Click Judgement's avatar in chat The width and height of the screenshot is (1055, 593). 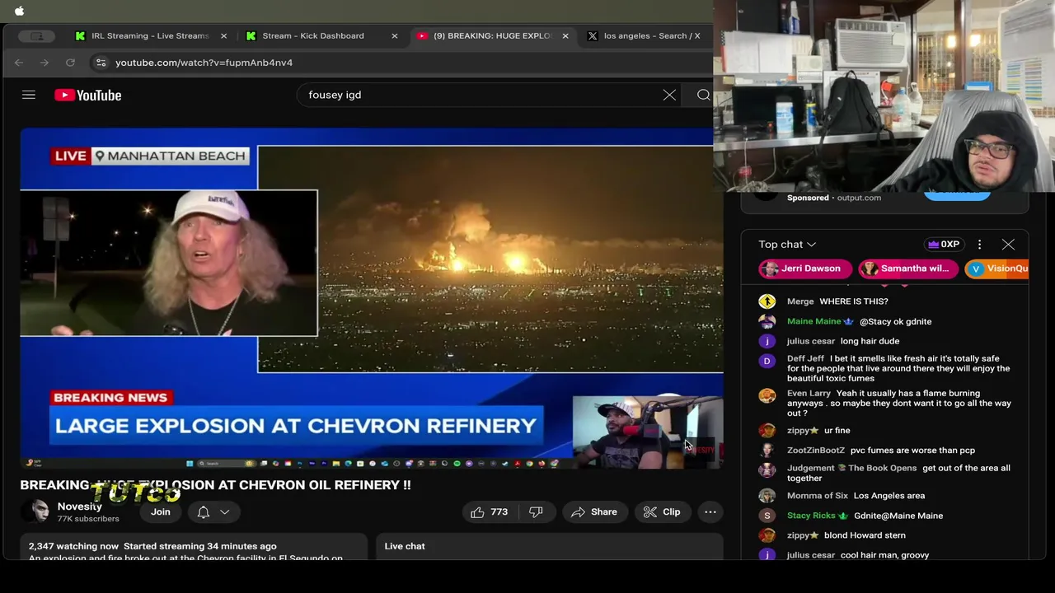click(767, 470)
